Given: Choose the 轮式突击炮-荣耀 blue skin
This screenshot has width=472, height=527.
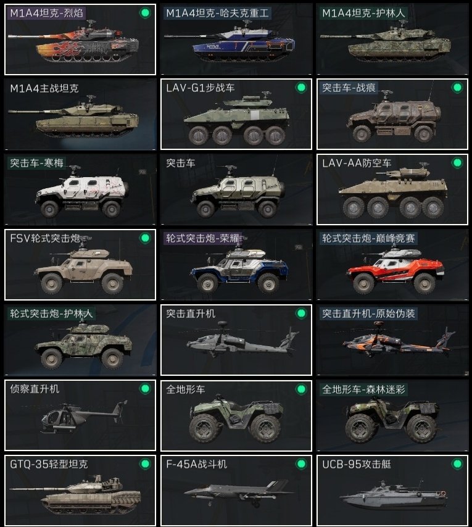Looking at the screenshot, I should [x=236, y=265].
